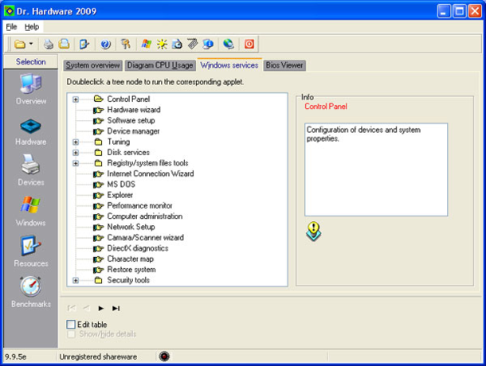The width and height of the screenshot is (486, 366).
Task: Click the next record play arrow
Action: [101, 308]
